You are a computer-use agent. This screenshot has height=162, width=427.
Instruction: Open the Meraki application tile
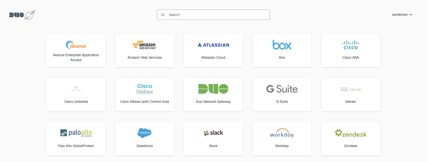(350, 95)
